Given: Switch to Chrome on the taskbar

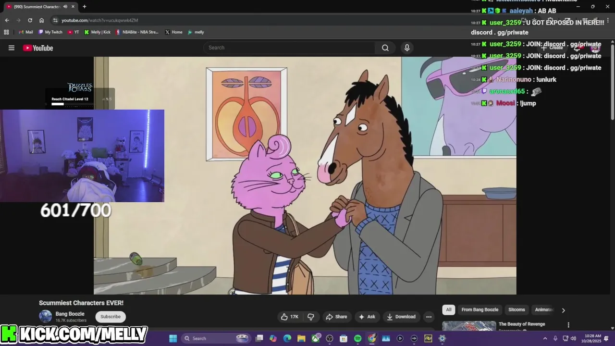Looking at the screenshot, I should click(x=372, y=338).
